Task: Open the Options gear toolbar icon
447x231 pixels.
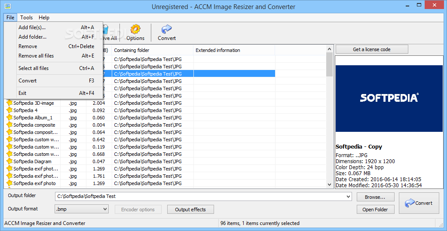Action: pyautogui.click(x=135, y=29)
